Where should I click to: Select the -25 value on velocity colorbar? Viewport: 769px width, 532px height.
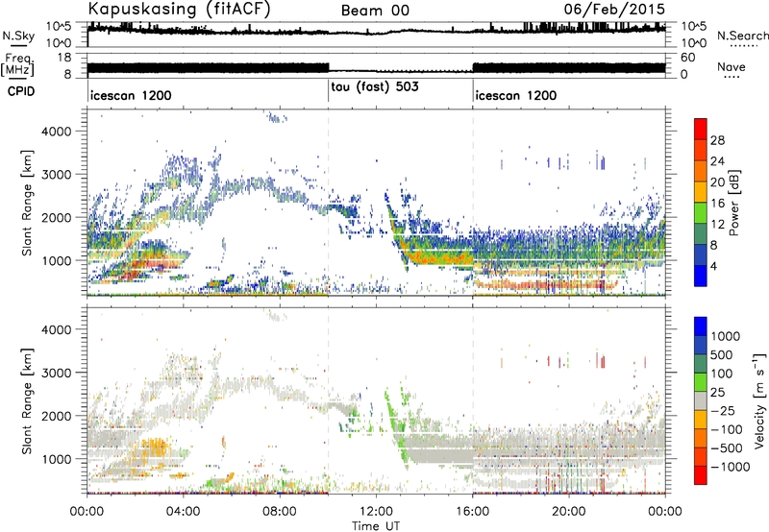[x=724, y=411]
